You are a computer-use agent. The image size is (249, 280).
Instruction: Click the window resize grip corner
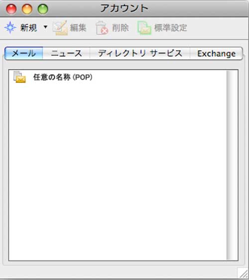point(243,273)
